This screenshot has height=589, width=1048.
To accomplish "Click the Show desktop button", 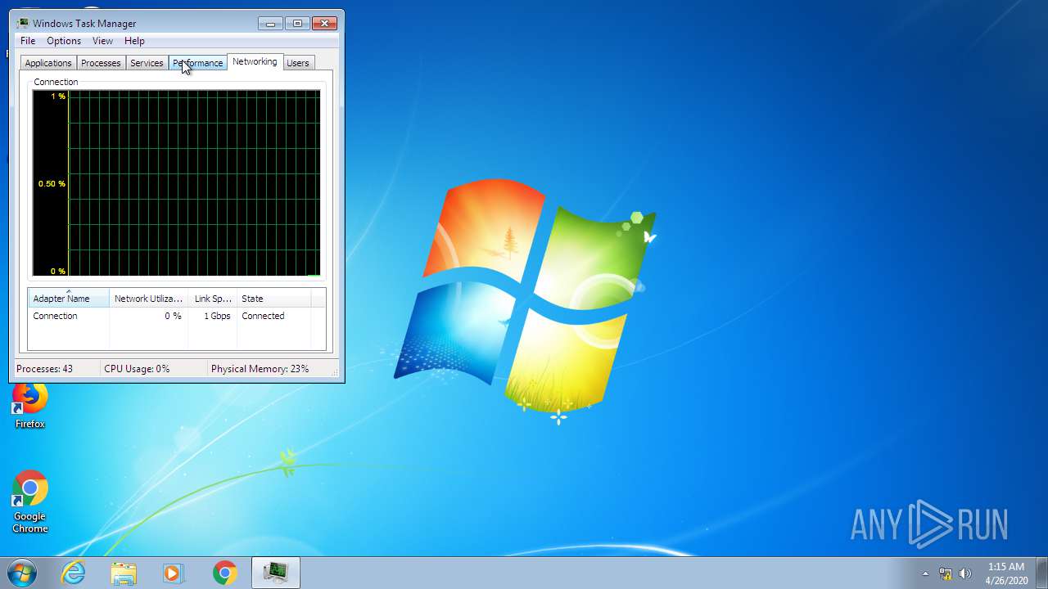I will coord(1041,573).
